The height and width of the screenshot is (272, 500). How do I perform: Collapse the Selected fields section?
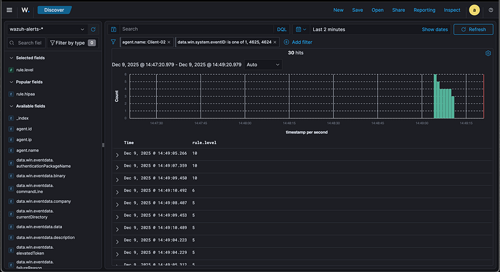pos(11,58)
